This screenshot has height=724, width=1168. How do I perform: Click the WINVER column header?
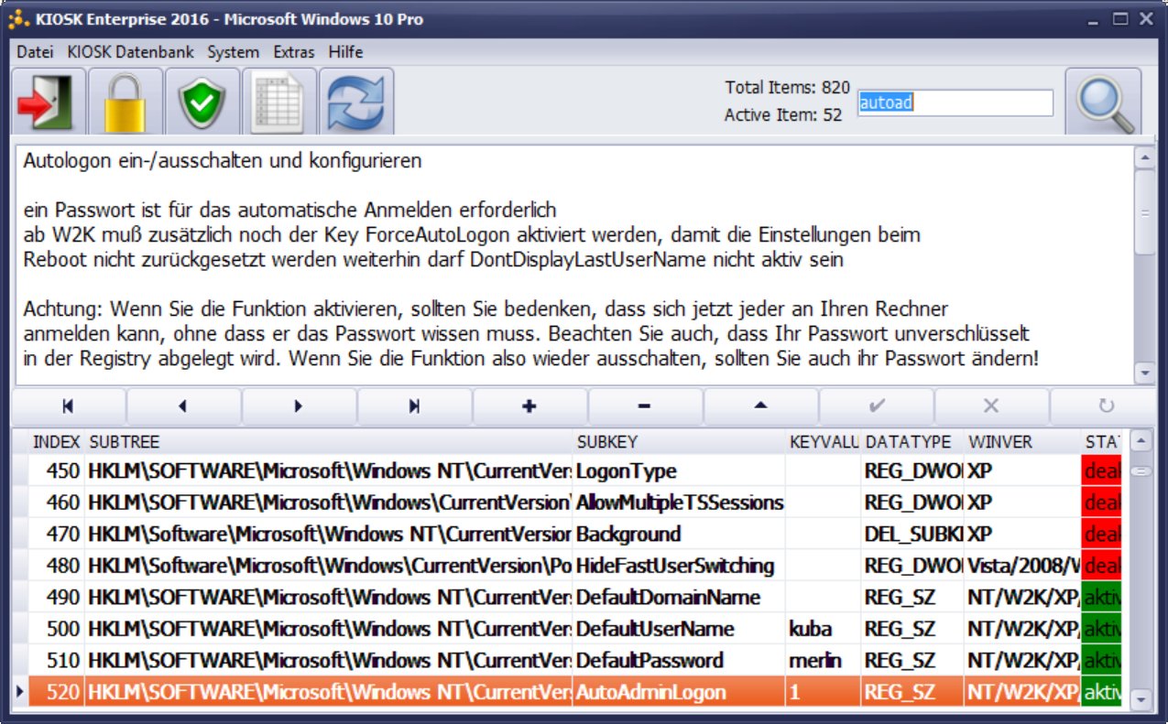(1023, 442)
